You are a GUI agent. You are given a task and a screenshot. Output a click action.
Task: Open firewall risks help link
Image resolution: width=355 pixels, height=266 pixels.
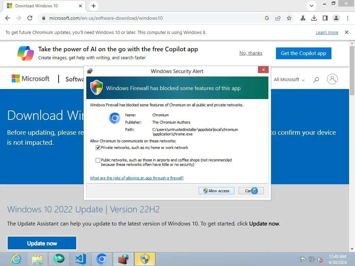pyautogui.click(x=137, y=178)
